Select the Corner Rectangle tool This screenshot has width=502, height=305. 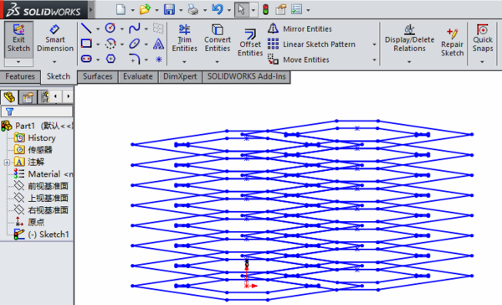[x=86, y=44]
